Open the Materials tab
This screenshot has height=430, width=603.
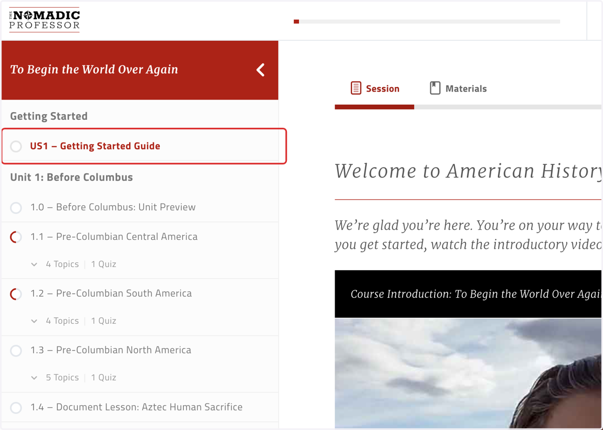point(458,89)
